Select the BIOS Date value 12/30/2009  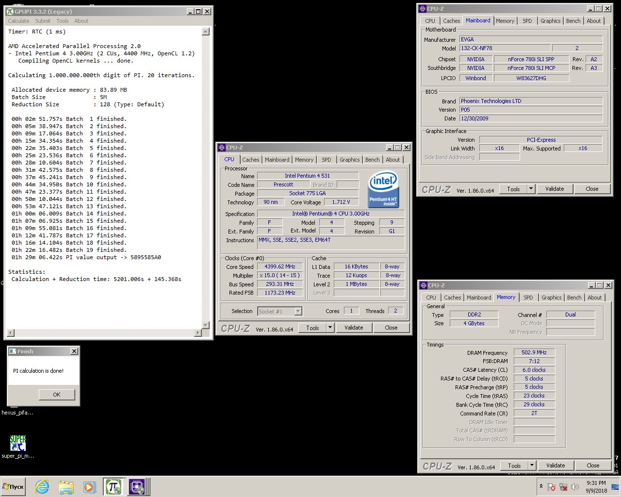531,118
